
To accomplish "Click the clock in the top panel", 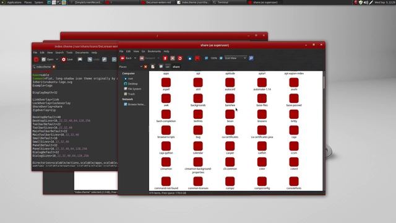I will 385,2.
